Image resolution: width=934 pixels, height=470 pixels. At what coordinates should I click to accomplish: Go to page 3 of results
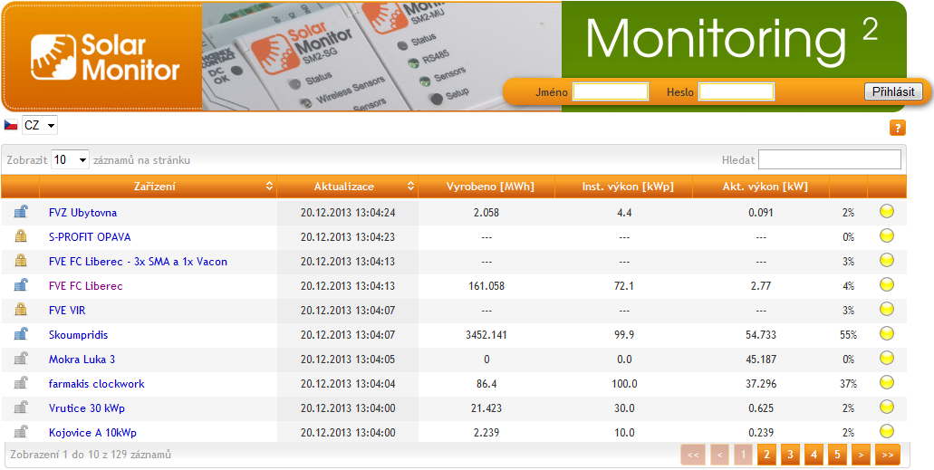pos(789,455)
